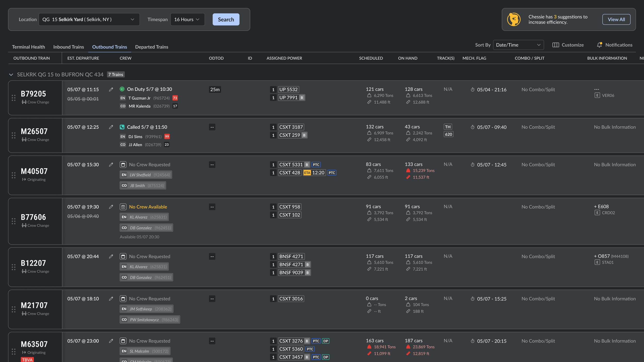Click the mech flag timer icon for M40507

[472, 165]
